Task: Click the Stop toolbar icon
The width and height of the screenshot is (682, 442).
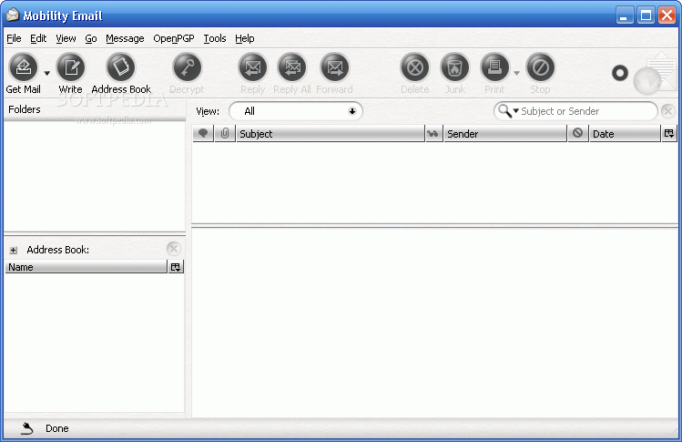Action: [x=540, y=67]
